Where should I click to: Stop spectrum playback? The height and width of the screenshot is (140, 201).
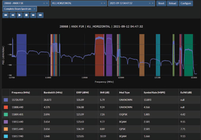tap(26, 15)
